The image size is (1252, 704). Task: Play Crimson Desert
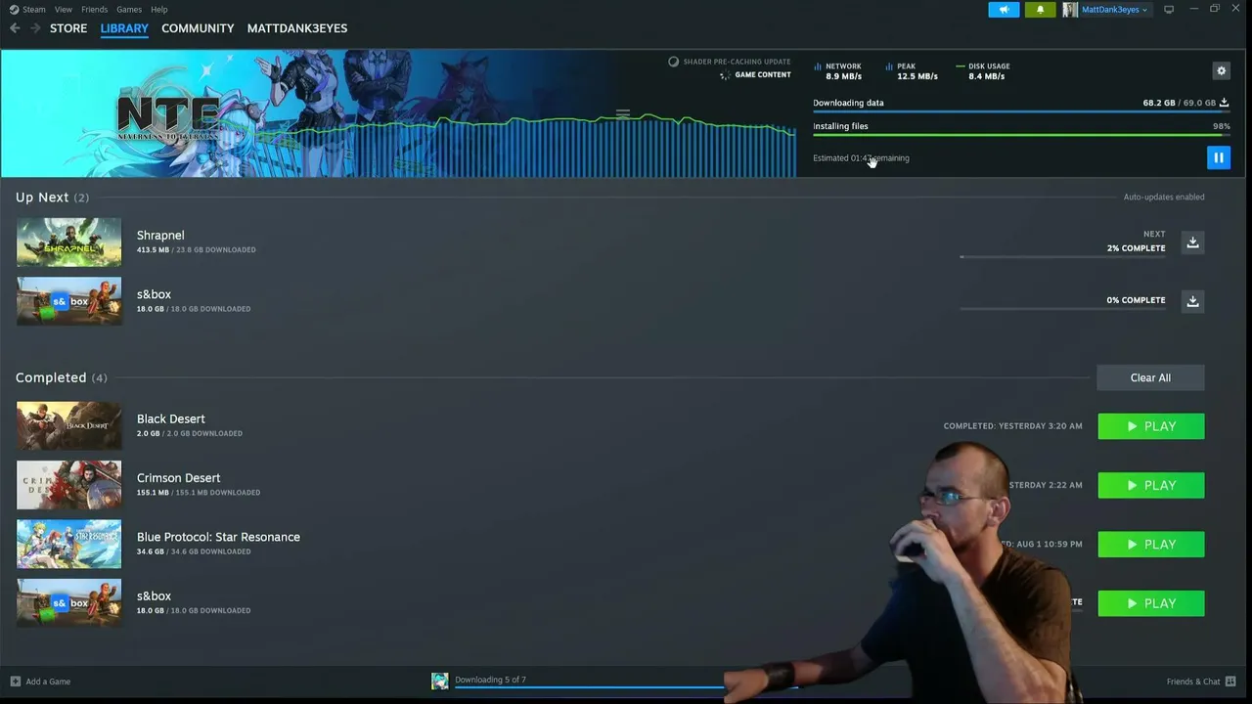click(x=1151, y=485)
